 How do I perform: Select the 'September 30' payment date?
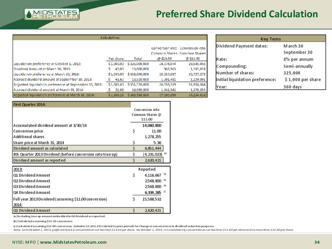pyautogui.click(x=298, y=52)
